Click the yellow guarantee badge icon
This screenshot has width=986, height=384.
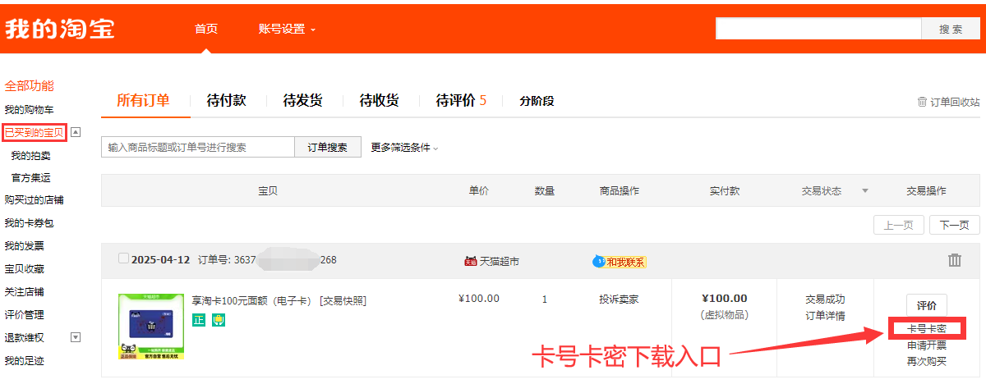(218, 320)
